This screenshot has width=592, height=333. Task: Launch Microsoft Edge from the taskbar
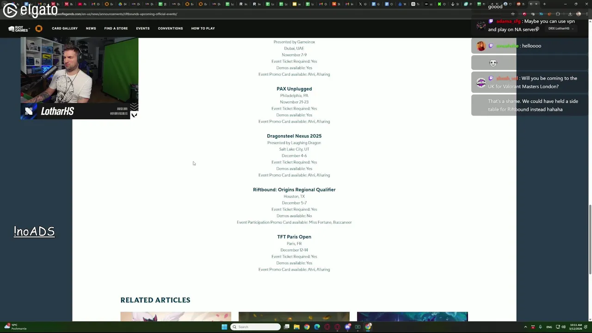click(x=317, y=327)
